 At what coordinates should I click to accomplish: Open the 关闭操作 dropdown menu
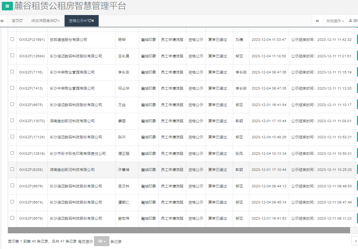pos(335,21)
